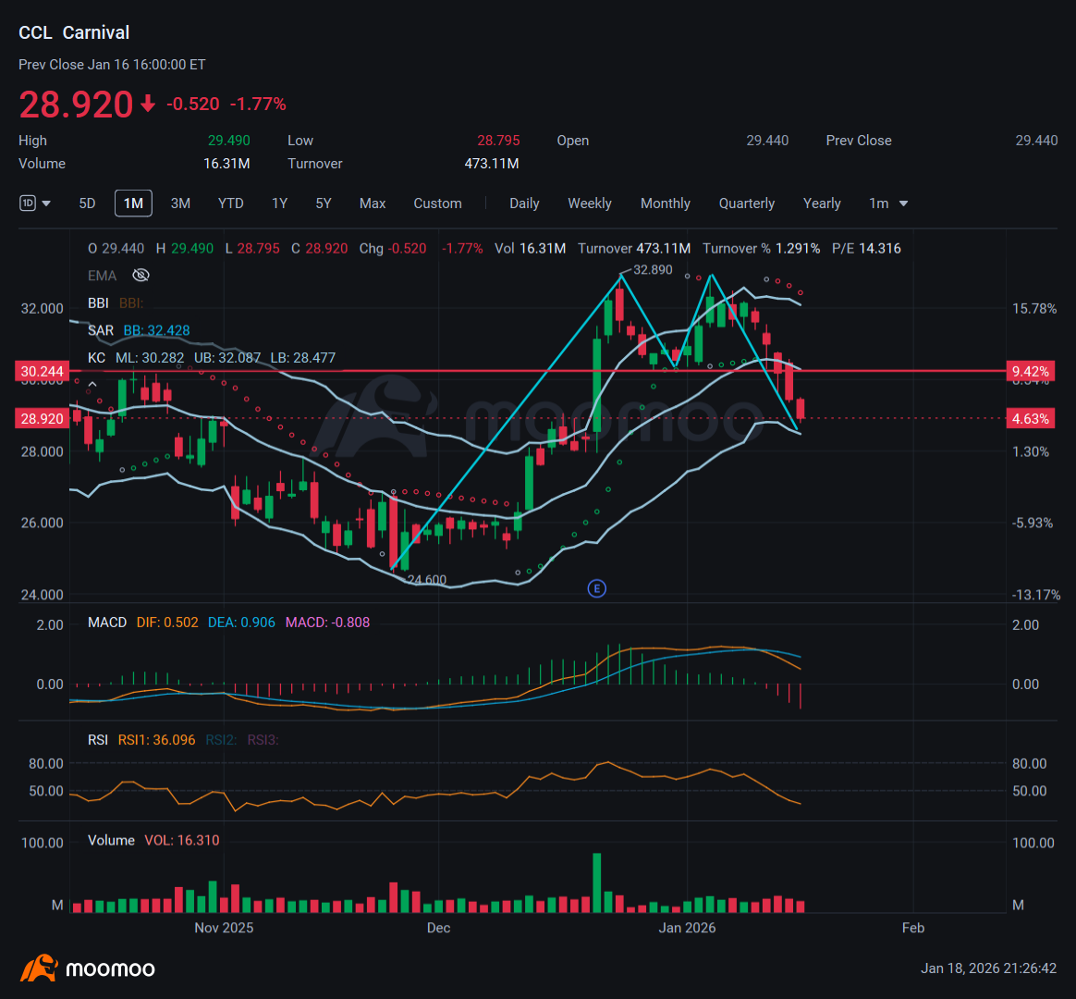Click the 24.600 low price annotation

[427, 579]
